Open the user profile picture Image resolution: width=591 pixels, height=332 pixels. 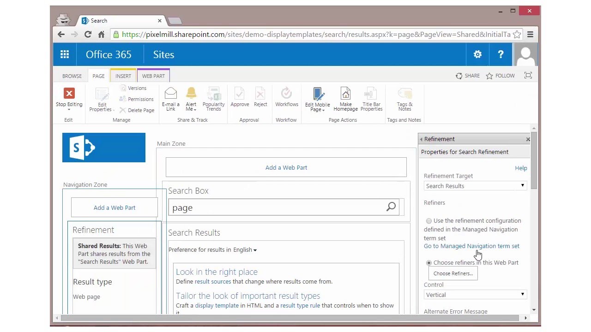coord(525,54)
